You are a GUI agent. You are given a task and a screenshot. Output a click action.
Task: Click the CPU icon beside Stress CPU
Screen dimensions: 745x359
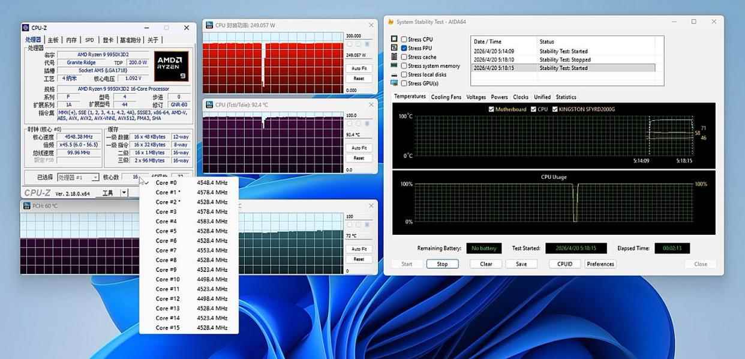[394, 39]
